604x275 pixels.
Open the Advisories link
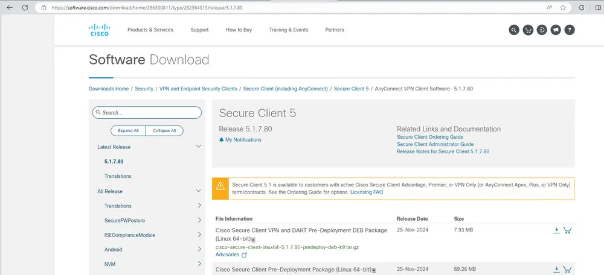(227, 254)
